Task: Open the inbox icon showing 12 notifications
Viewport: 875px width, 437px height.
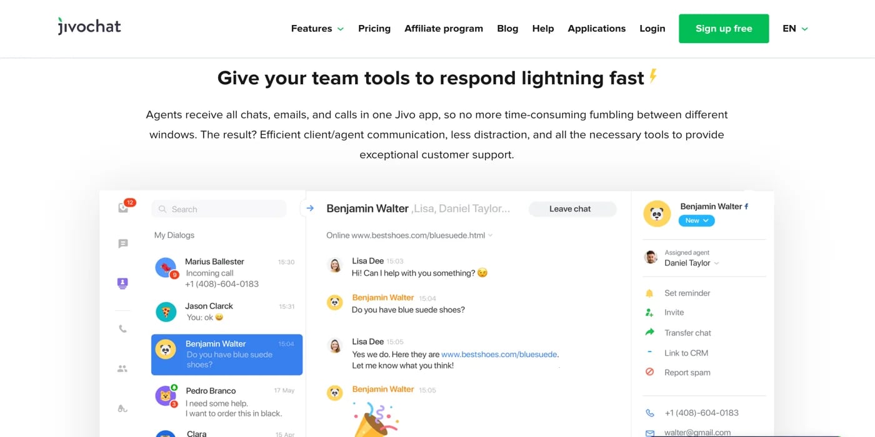Action: click(122, 207)
